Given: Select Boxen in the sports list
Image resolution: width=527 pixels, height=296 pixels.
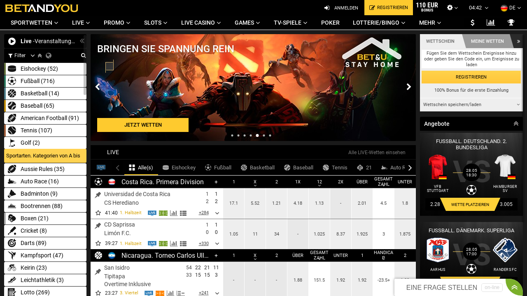Looking at the screenshot, I should (x=45, y=218).
